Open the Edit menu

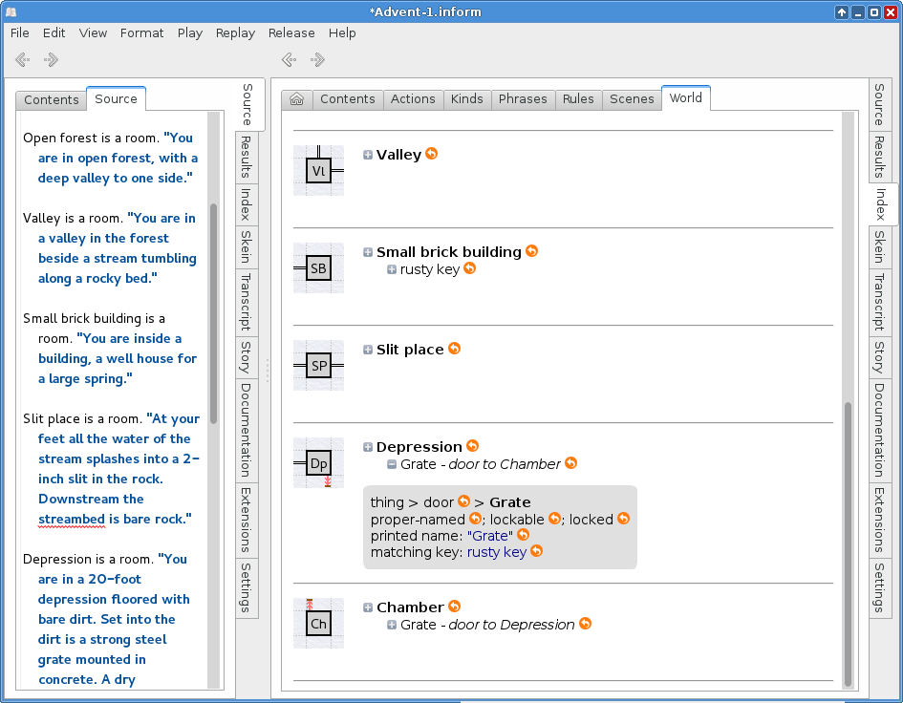point(54,32)
